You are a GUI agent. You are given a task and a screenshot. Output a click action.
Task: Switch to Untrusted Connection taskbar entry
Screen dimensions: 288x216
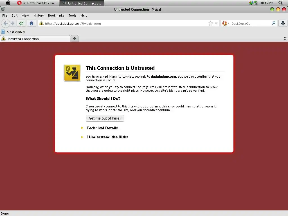tap(82, 3)
